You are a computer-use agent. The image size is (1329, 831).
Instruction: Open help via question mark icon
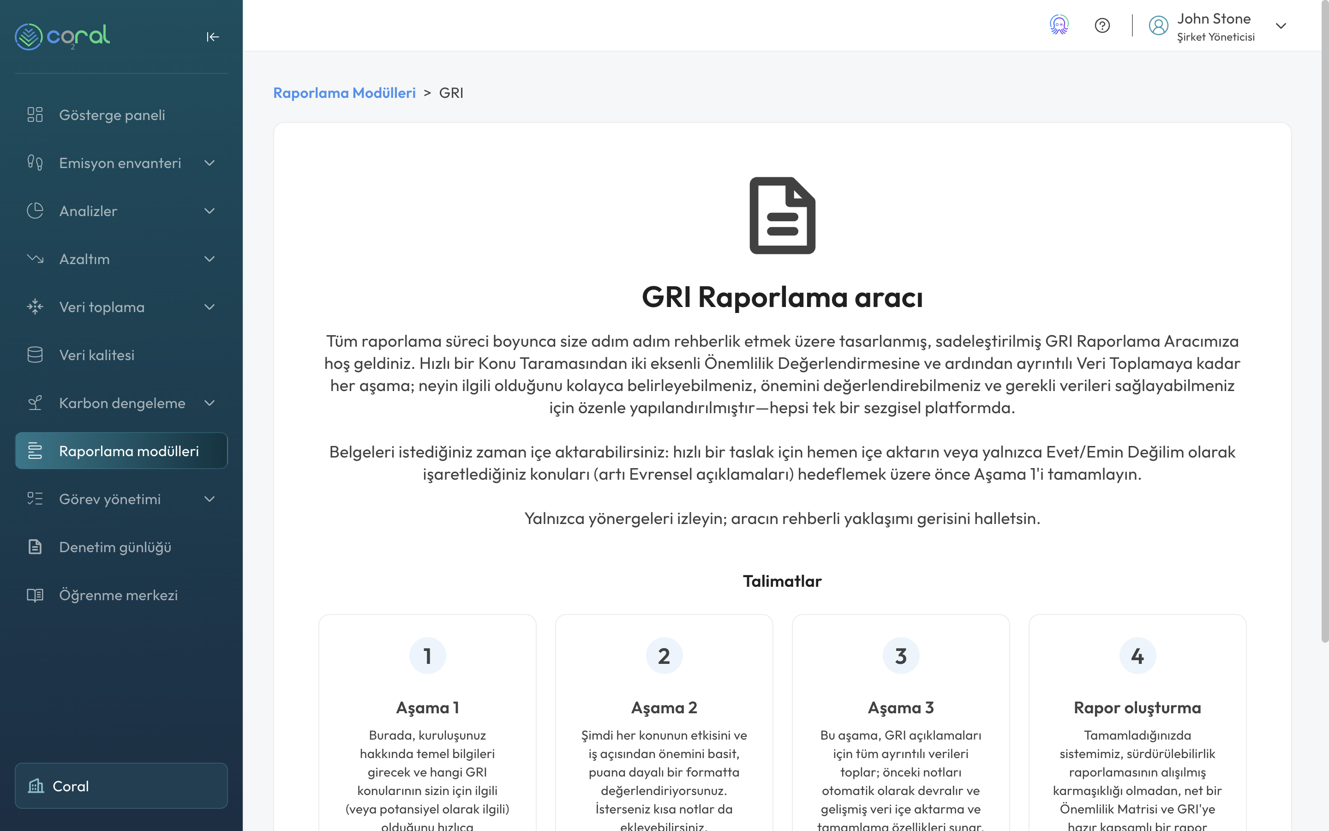point(1102,26)
